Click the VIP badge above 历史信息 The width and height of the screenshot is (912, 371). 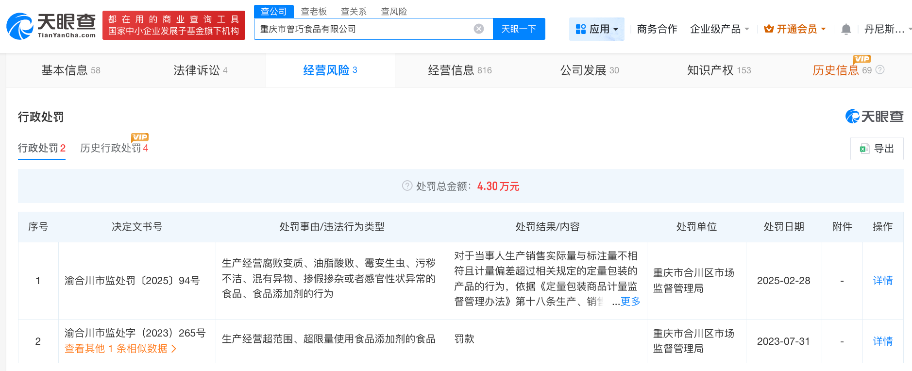[x=862, y=59]
